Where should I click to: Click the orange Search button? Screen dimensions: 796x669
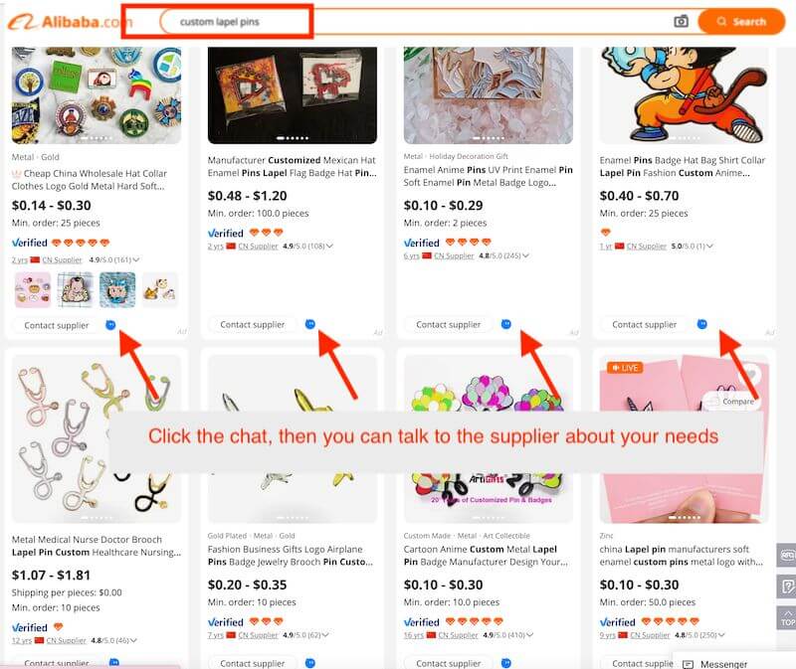(x=741, y=22)
